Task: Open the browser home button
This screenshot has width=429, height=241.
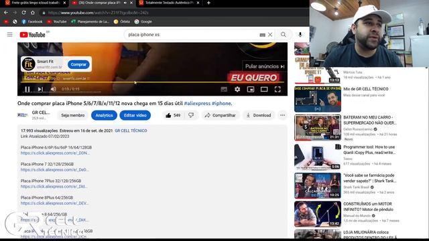Action: click(x=33, y=13)
